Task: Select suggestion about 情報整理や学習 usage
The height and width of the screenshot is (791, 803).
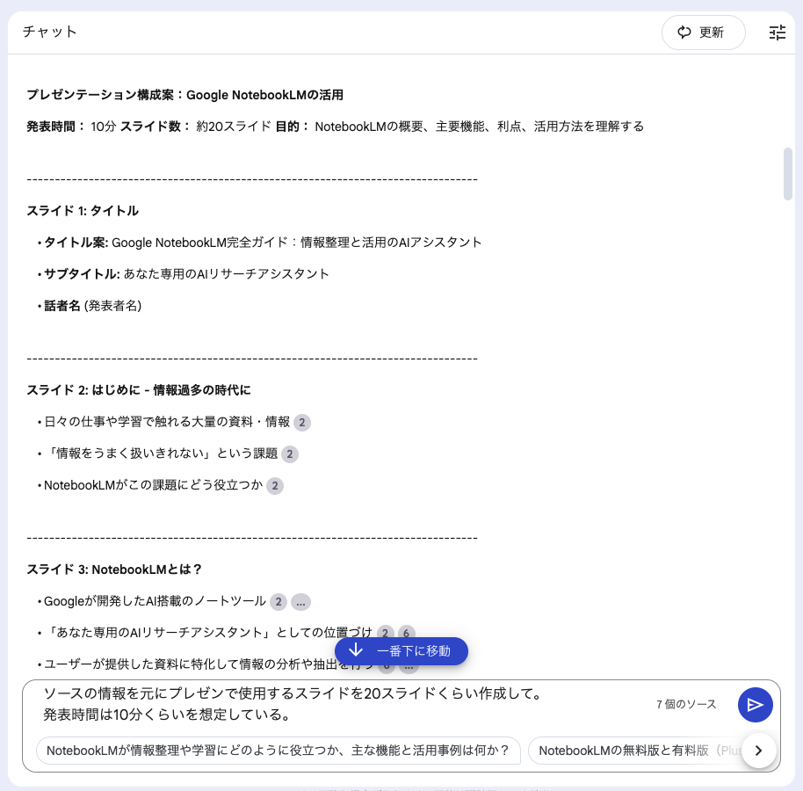Action: point(279,751)
